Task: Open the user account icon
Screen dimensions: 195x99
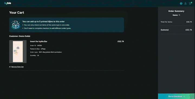Action: [186, 4]
